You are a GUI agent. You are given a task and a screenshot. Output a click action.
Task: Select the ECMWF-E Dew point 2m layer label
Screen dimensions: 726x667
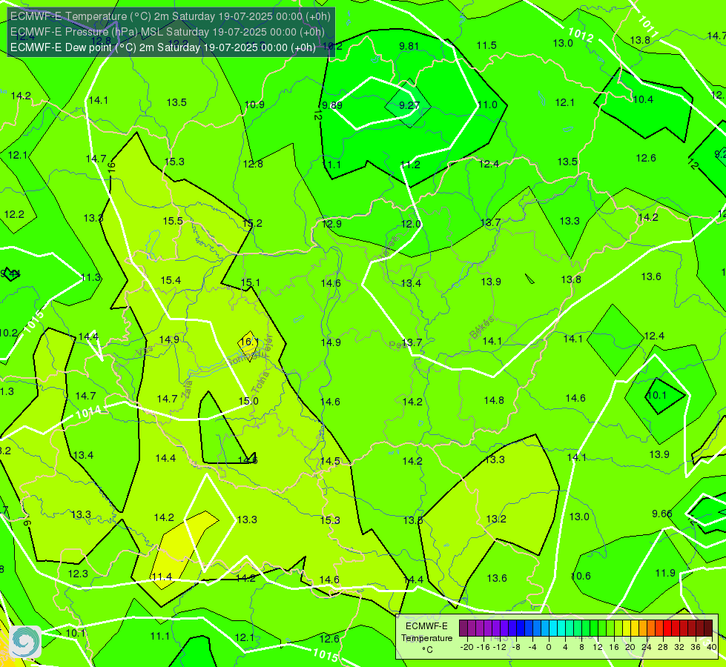(163, 47)
